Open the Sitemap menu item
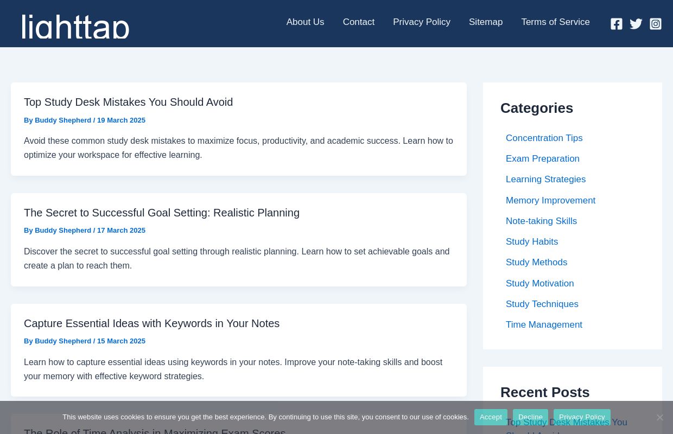This screenshot has width=673, height=434. pos(486,22)
